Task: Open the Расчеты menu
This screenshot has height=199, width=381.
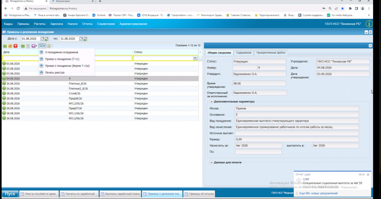Action: pos(40,24)
